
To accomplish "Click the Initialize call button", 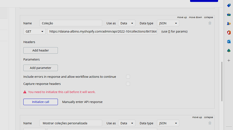I will click(41, 102).
